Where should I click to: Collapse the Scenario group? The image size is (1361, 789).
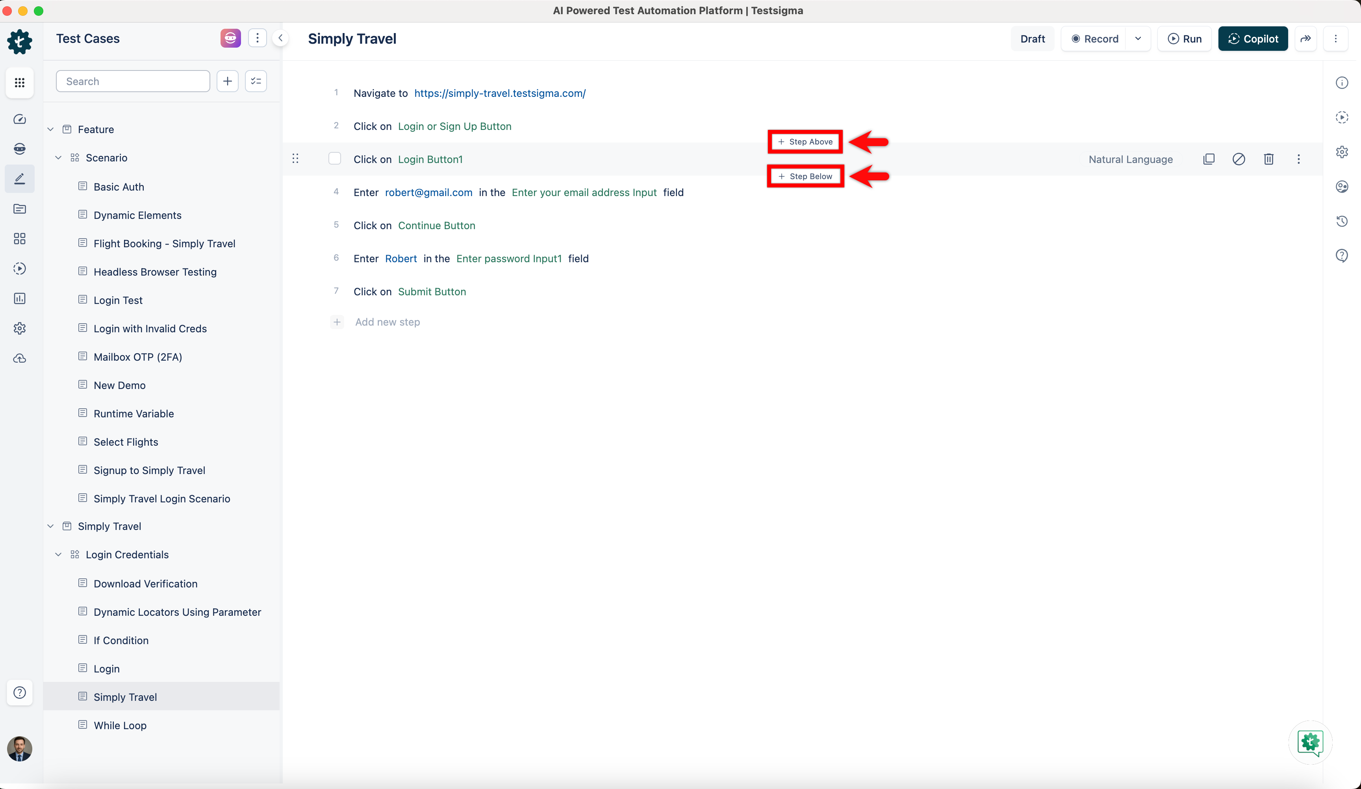[58, 158]
